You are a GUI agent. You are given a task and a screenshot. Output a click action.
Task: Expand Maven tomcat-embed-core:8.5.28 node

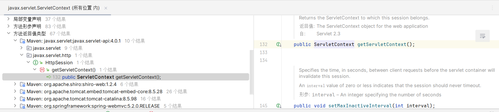15,91
